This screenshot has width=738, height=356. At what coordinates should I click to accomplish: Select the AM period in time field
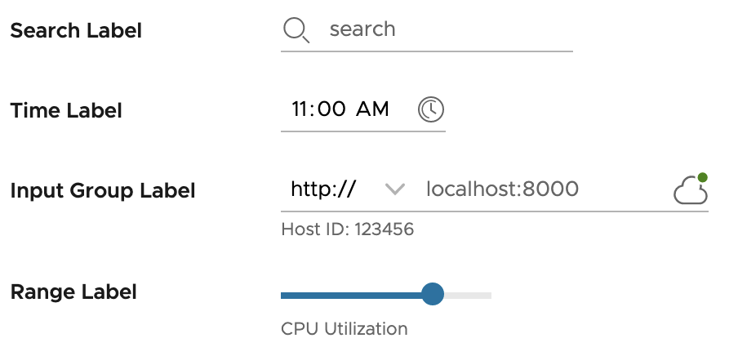[x=373, y=109]
